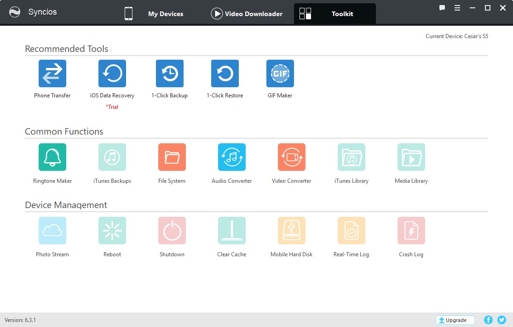Click the feedback chat bubble icon
Image resolution: width=513 pixels, height=327 pixels.
coord(442,8)
